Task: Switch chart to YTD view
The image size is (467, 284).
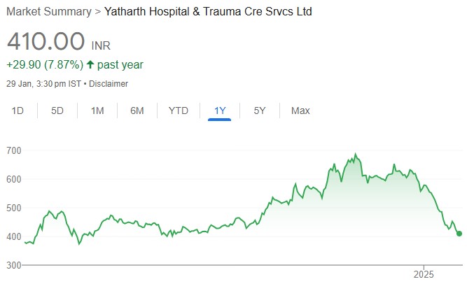Action: (x=179, y=111)
